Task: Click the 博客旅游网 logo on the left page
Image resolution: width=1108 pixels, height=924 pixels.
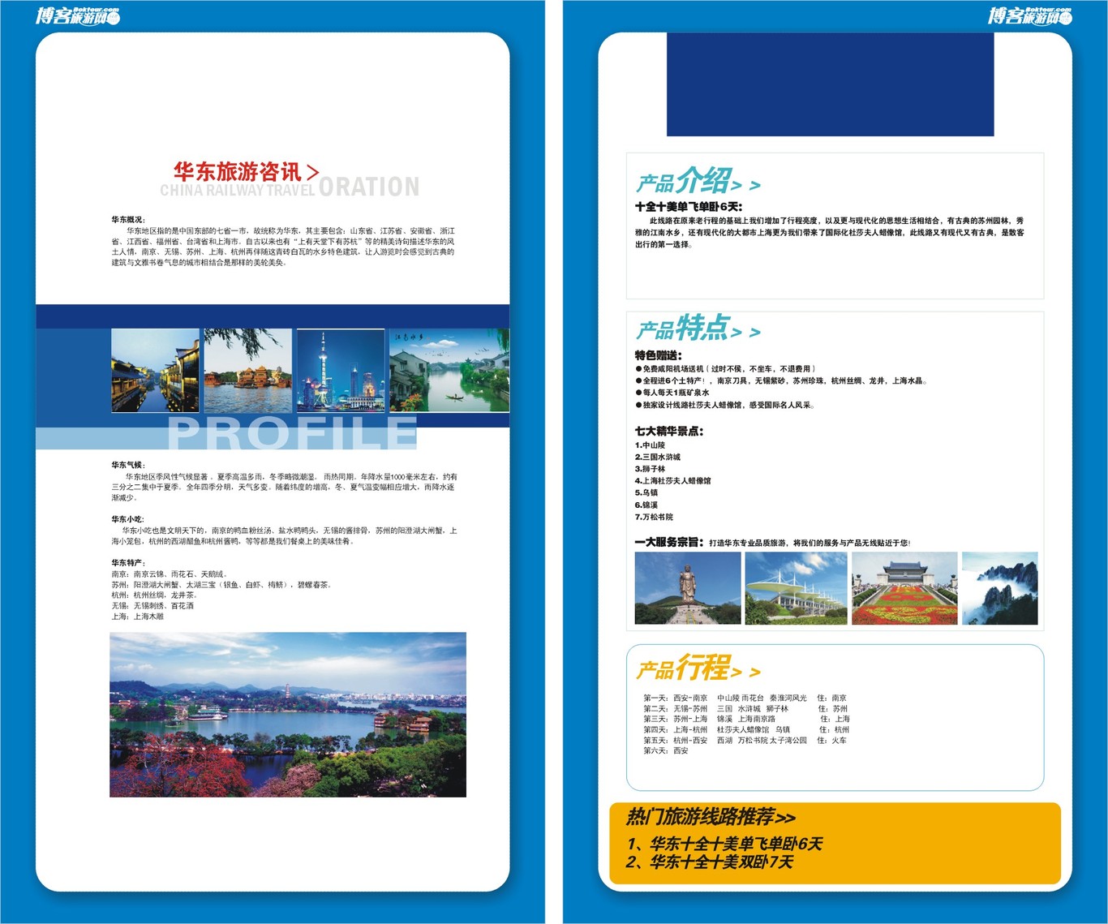Action: click(x=77, y=15)
